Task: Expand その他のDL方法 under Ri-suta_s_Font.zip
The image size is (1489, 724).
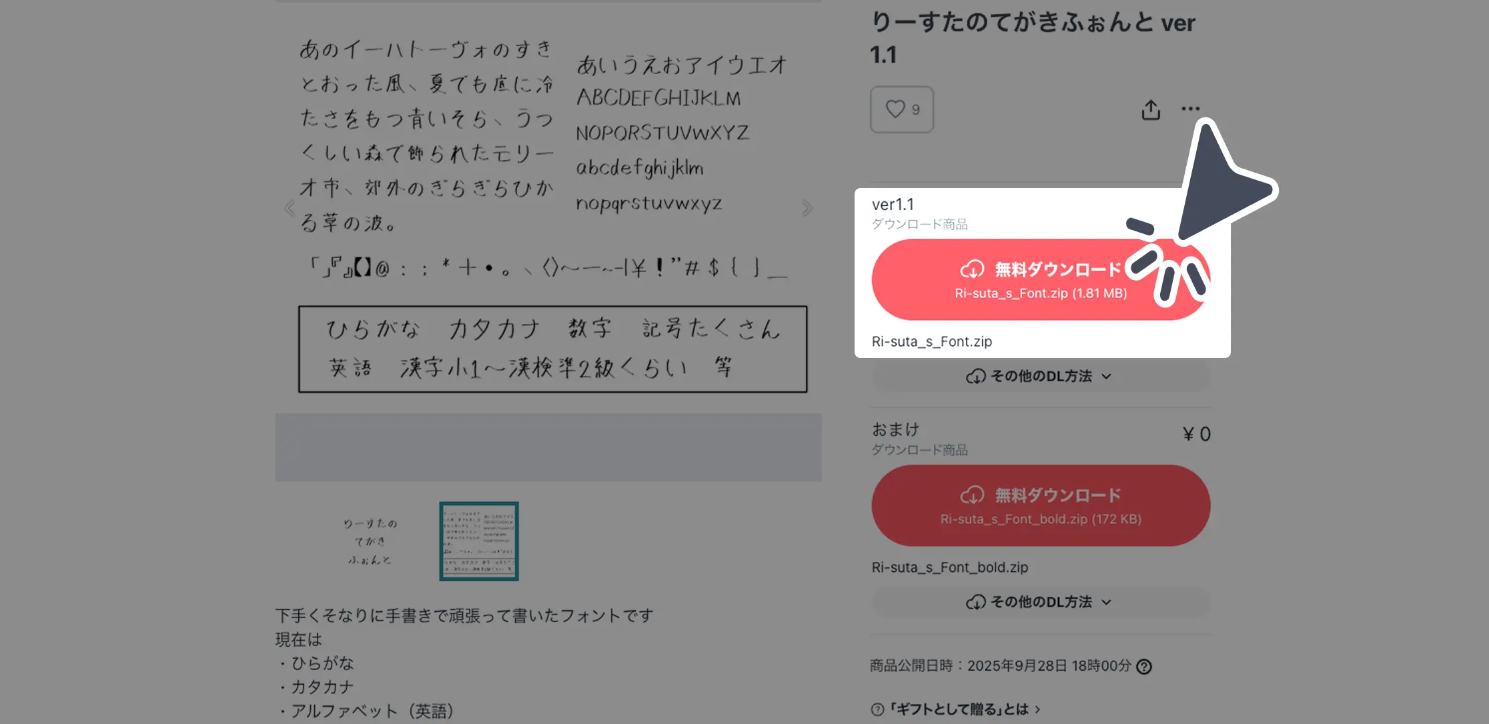Action: 1041,375
